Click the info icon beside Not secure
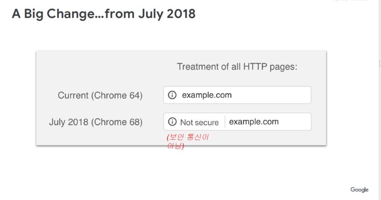The image size is (381, 200). tap(172, 122)
